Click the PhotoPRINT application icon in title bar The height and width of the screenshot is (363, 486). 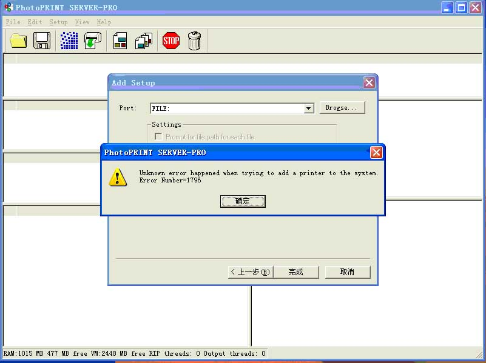pyautogui.click(x=8, y=7)
